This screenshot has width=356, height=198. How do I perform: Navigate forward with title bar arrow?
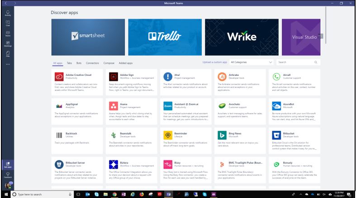pos(15,3)
